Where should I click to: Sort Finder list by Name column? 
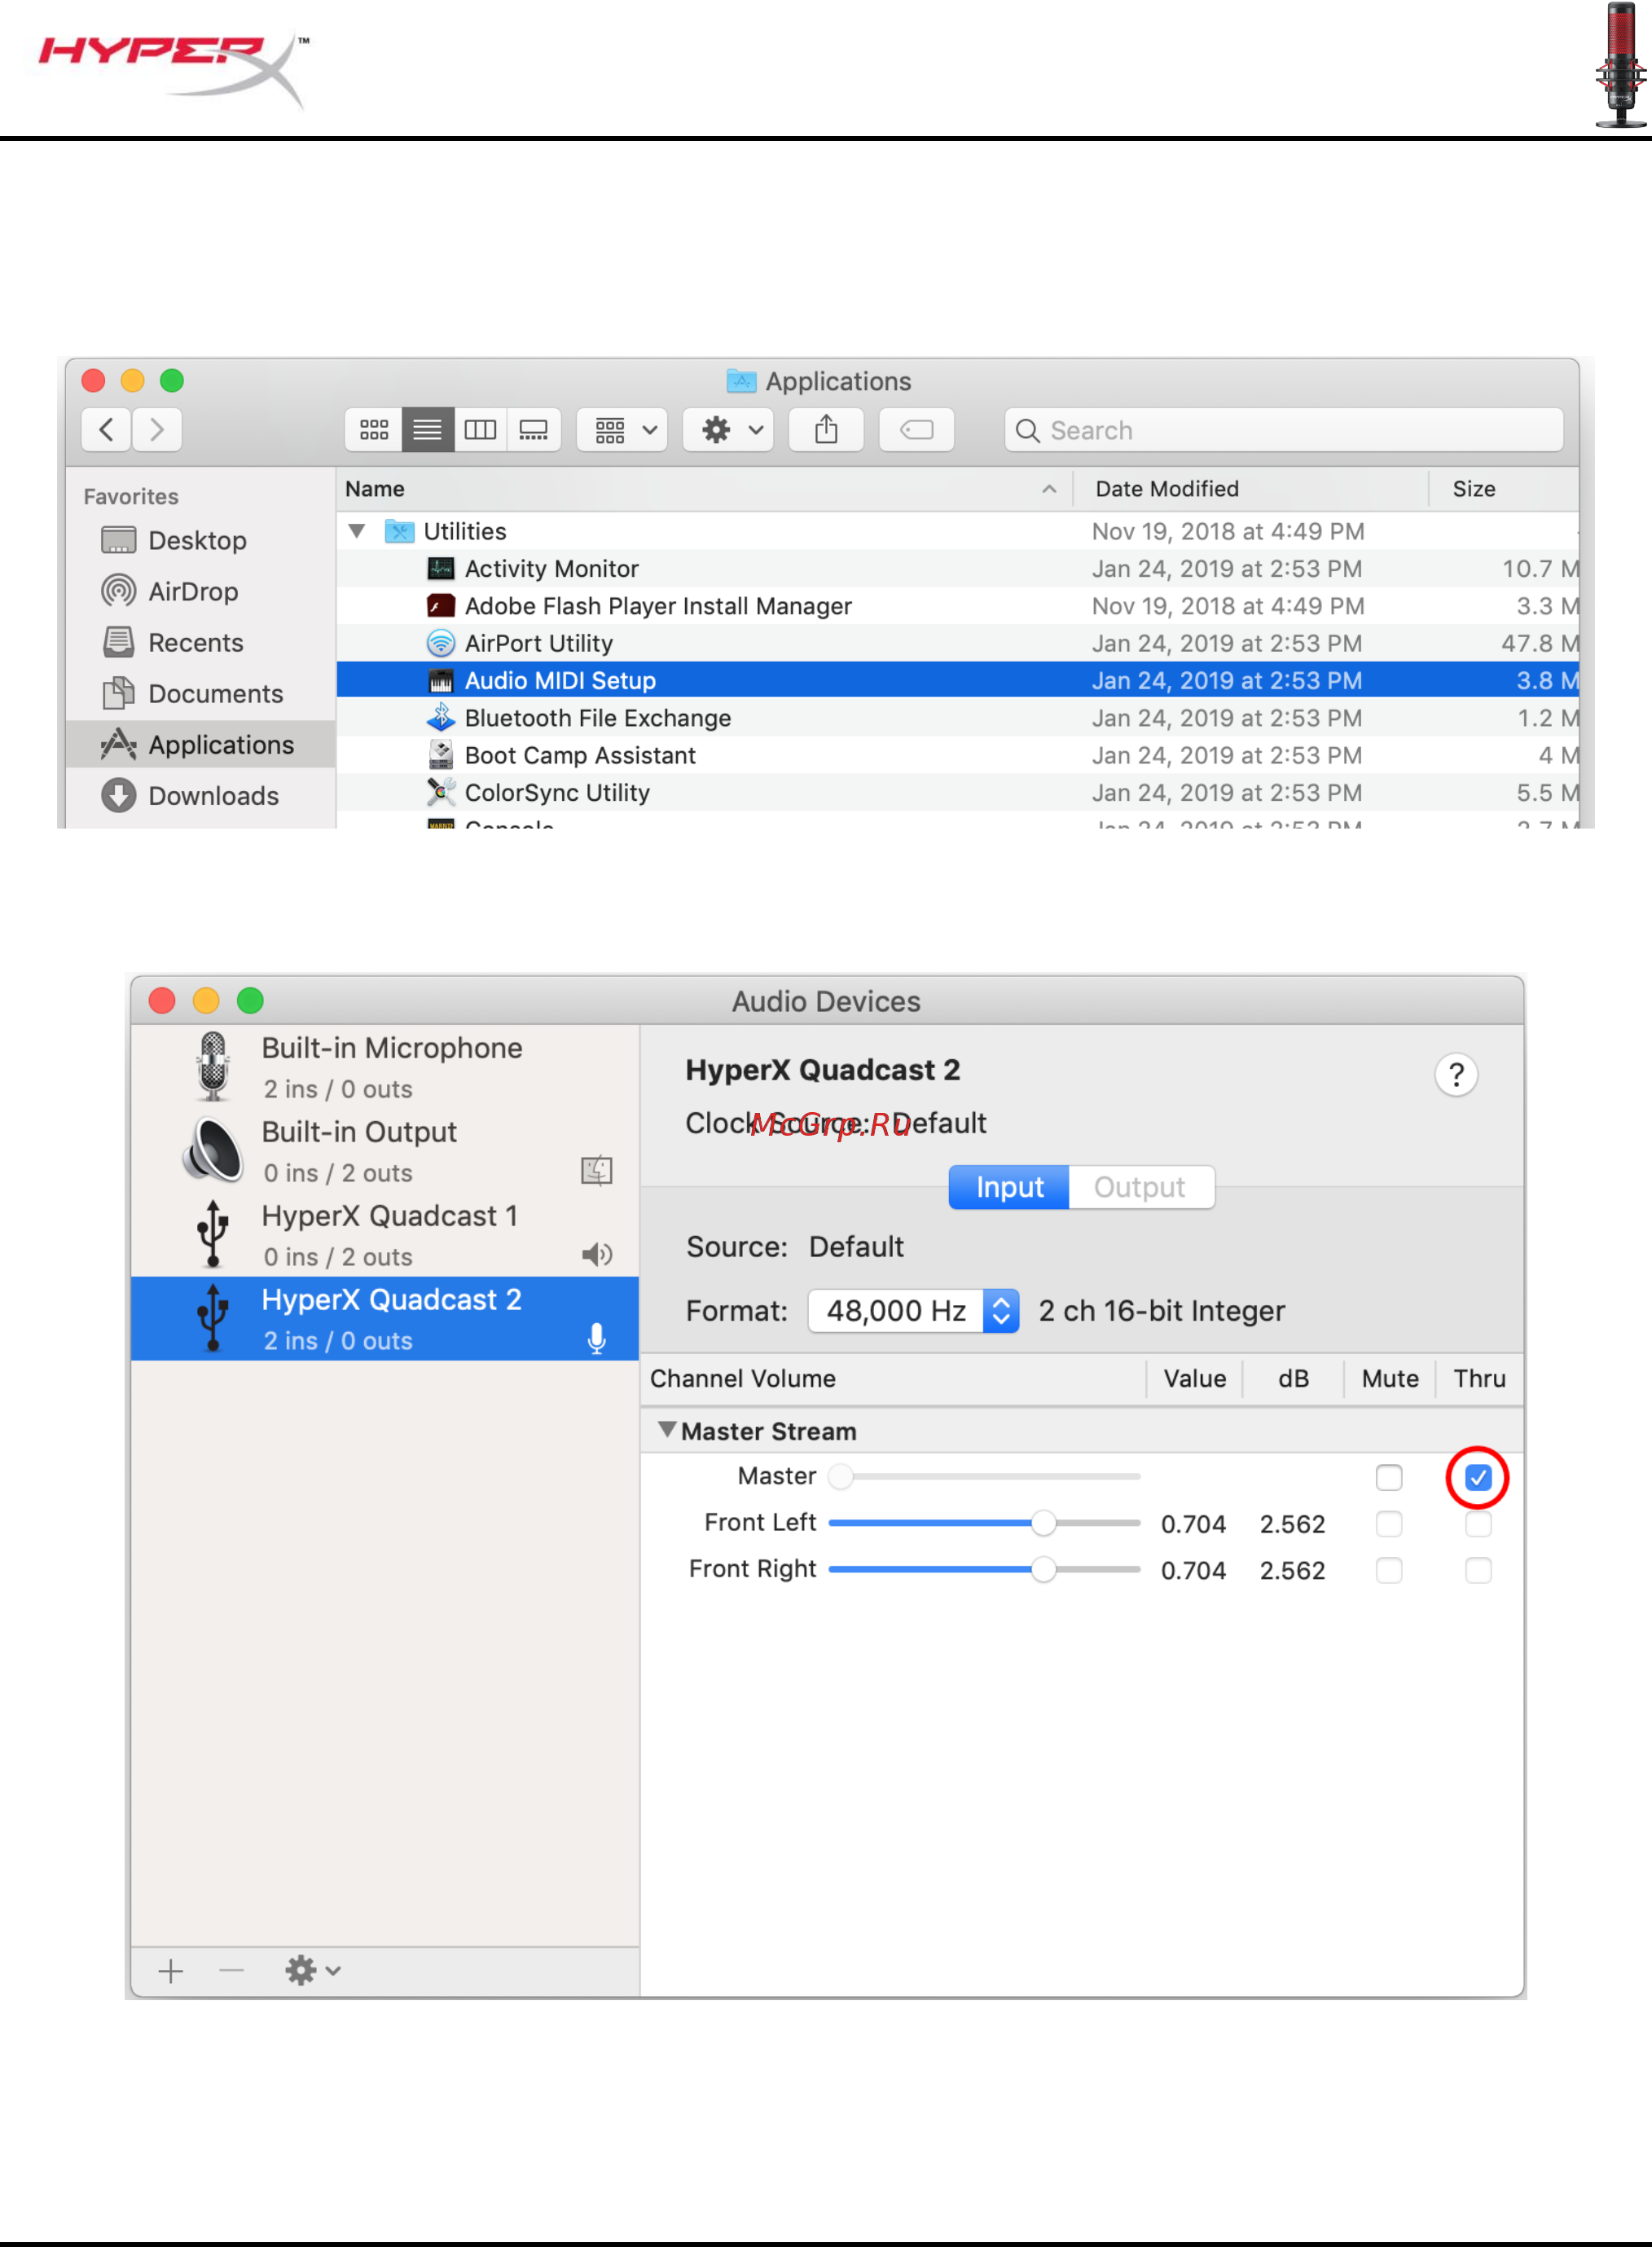[704, 489]
